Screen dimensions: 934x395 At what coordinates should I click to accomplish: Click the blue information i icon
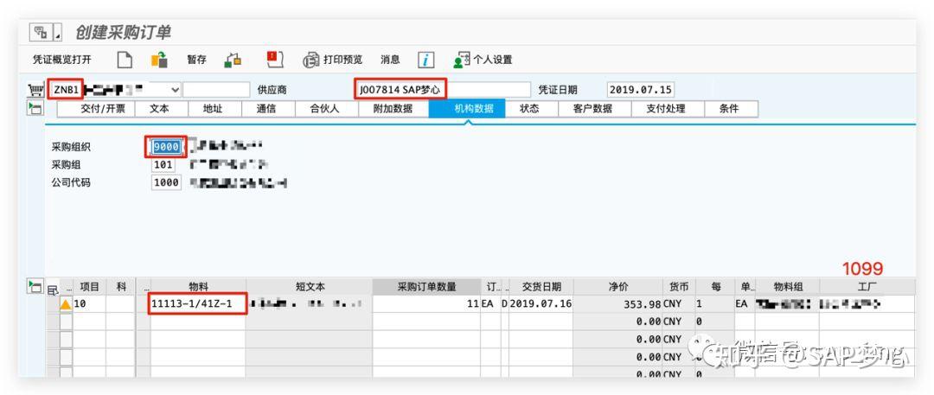425,60
